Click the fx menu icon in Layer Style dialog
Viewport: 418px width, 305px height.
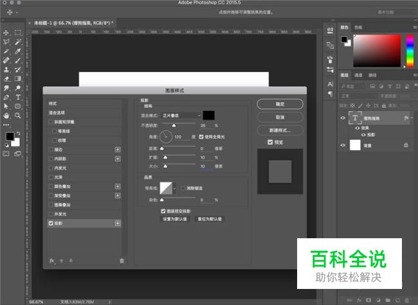tap(52, 261)
